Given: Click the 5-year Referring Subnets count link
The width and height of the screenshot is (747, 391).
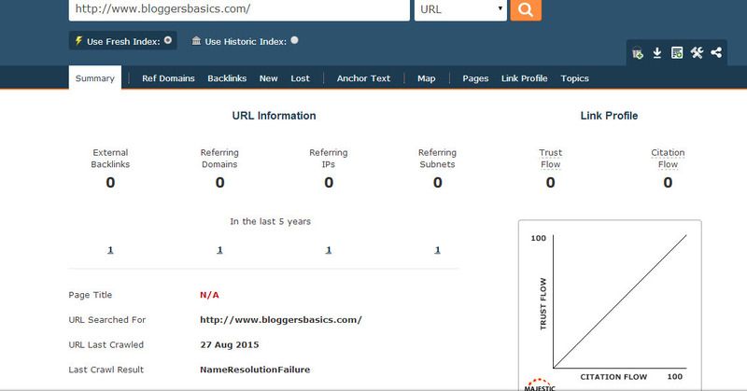Looking at the screenshot, I should pos(437,249).
